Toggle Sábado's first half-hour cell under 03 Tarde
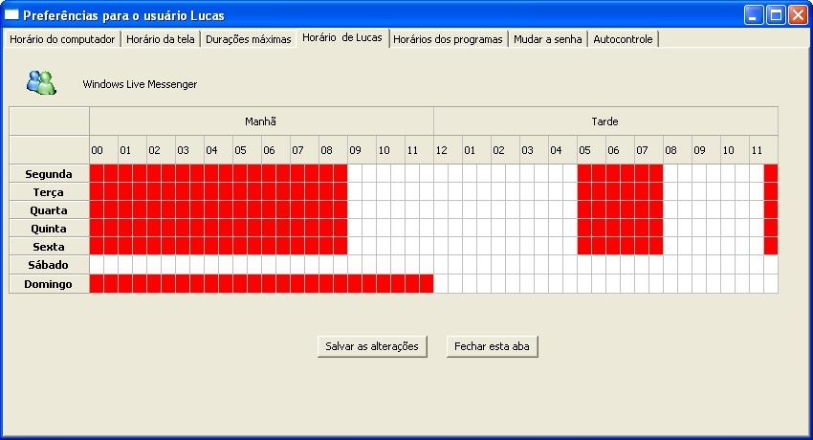813x440 pixels. point(527,265)
